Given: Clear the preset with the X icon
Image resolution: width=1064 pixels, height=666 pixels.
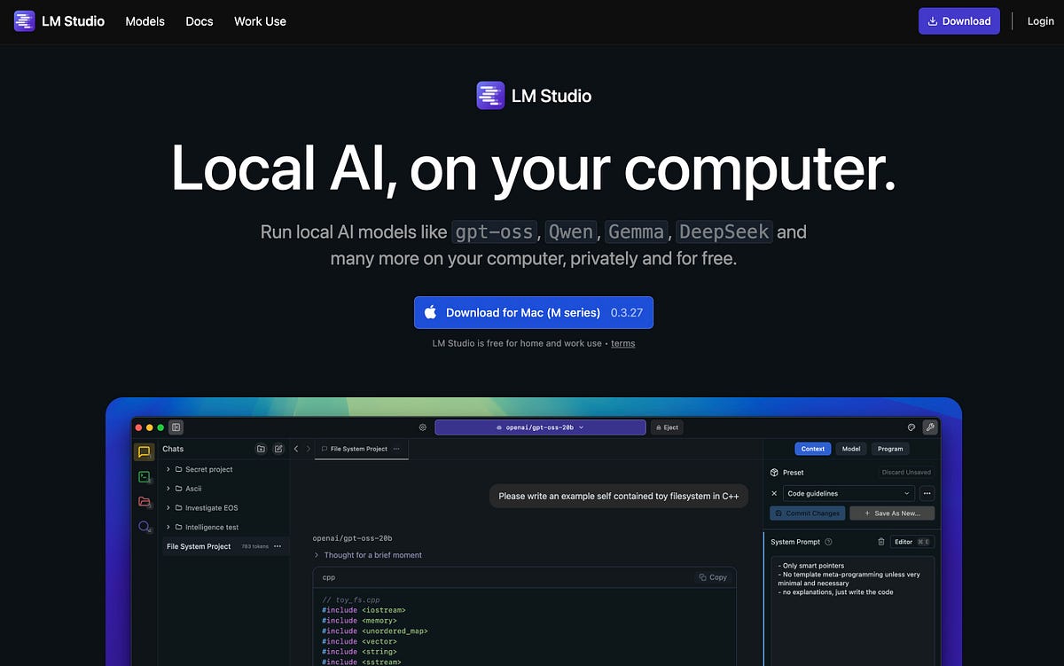Looking at the screenshot, I should 774,494.
